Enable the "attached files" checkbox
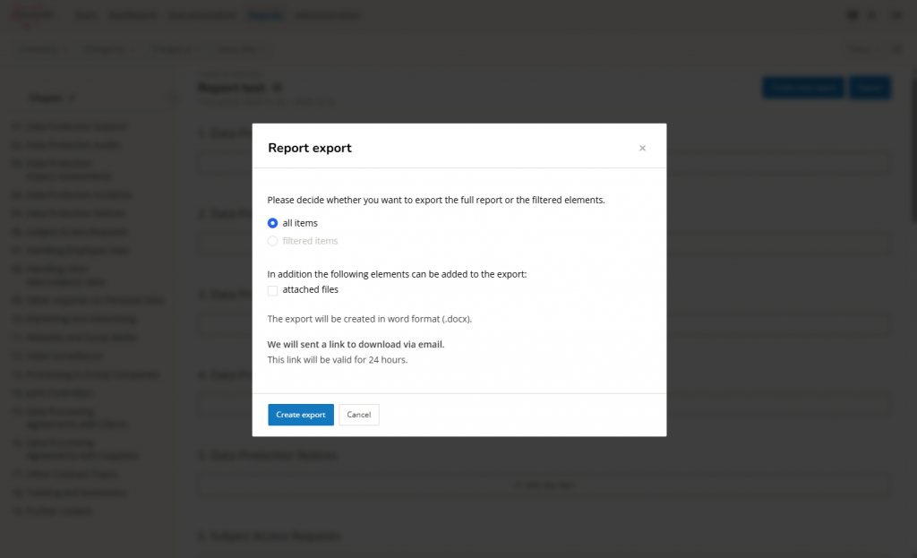The image size is (917, 558). pos(272,290)
